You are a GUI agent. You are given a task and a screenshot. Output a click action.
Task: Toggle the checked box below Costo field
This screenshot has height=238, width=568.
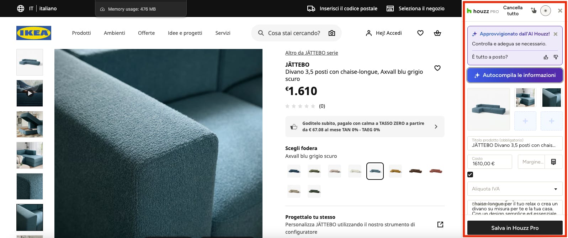(x=470, y=175)
